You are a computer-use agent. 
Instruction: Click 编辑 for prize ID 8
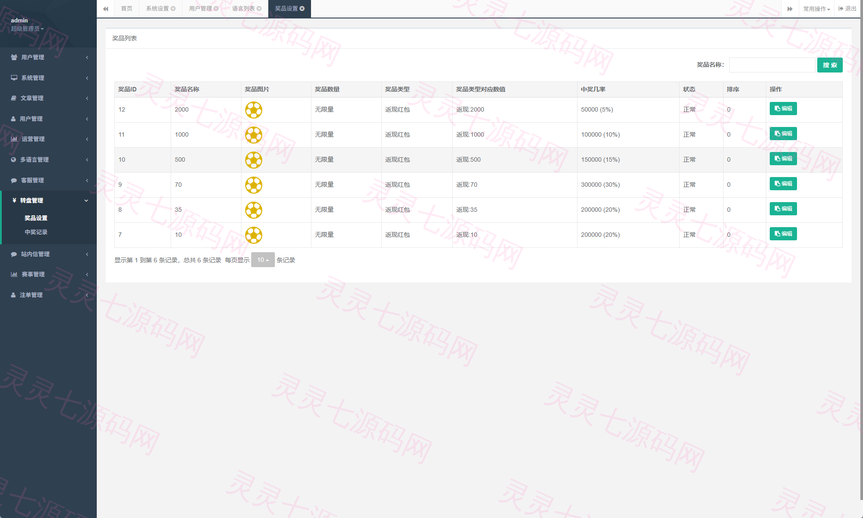(783, 209)
